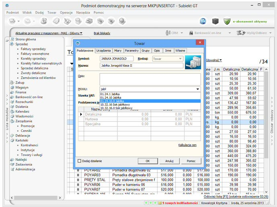Click the globe icon in the toolbar

pos(203,21)
